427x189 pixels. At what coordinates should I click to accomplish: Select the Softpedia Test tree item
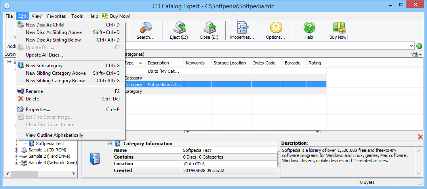coord(50,143)
